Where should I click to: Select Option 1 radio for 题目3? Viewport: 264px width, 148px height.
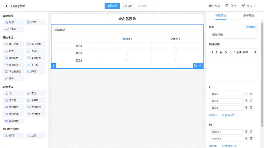(127, 61)
